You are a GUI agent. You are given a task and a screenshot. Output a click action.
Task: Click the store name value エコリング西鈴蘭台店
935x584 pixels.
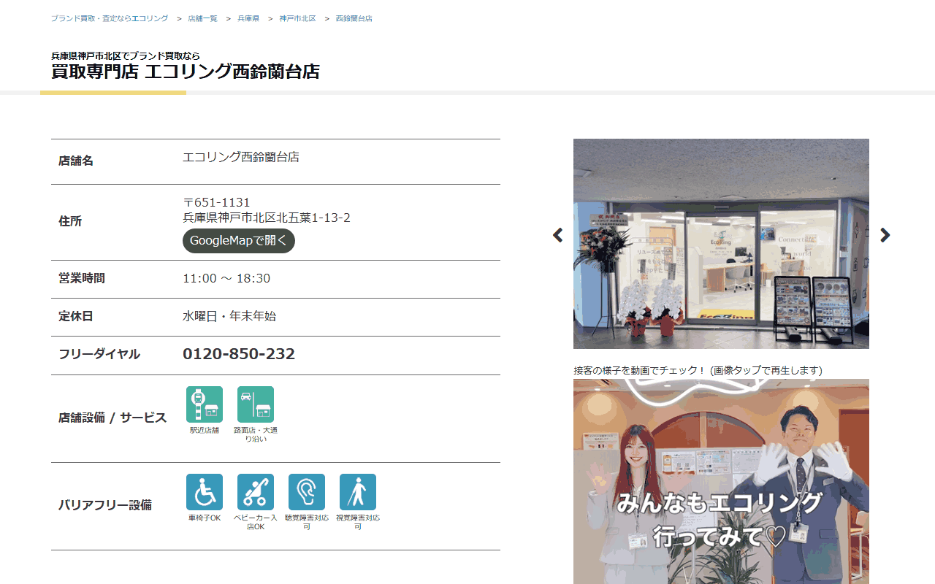coord(241,157)
